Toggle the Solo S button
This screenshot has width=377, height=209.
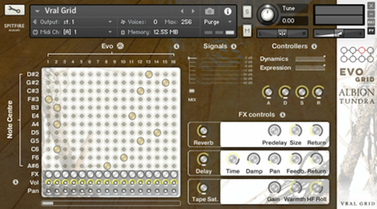pos(247,12)
